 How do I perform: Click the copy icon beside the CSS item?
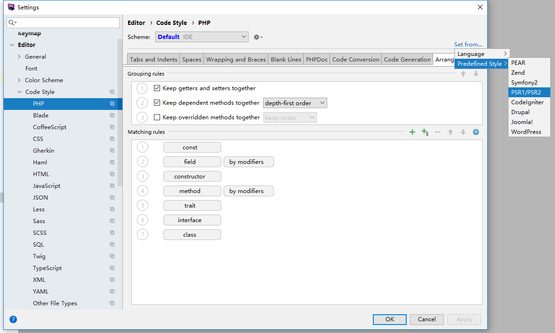click(112, 139)
